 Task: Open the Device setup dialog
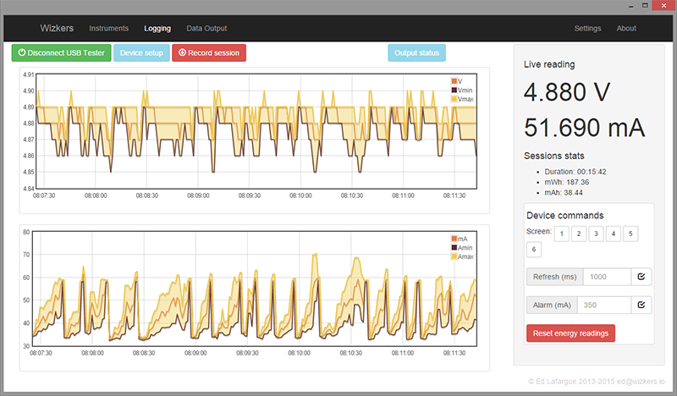[x=141, y=52]
